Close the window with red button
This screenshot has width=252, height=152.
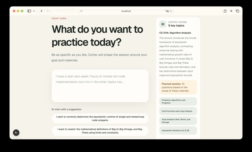[14, 11]
